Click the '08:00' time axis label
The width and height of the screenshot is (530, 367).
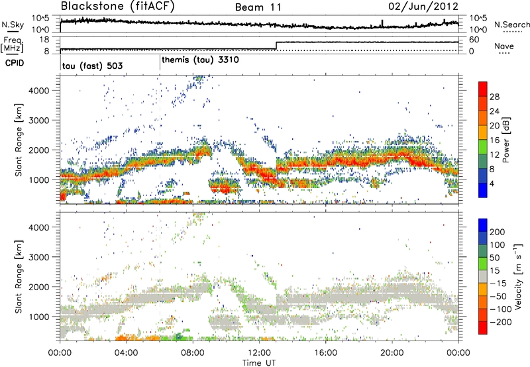click(x=193, y=353)
